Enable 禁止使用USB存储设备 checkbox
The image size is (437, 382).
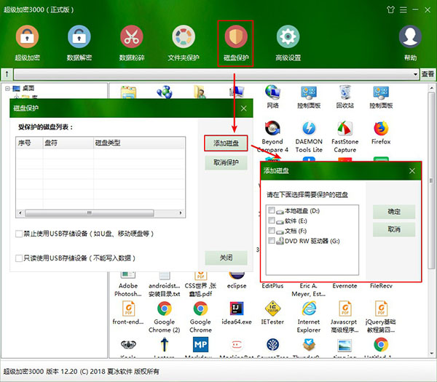point(19,234)
